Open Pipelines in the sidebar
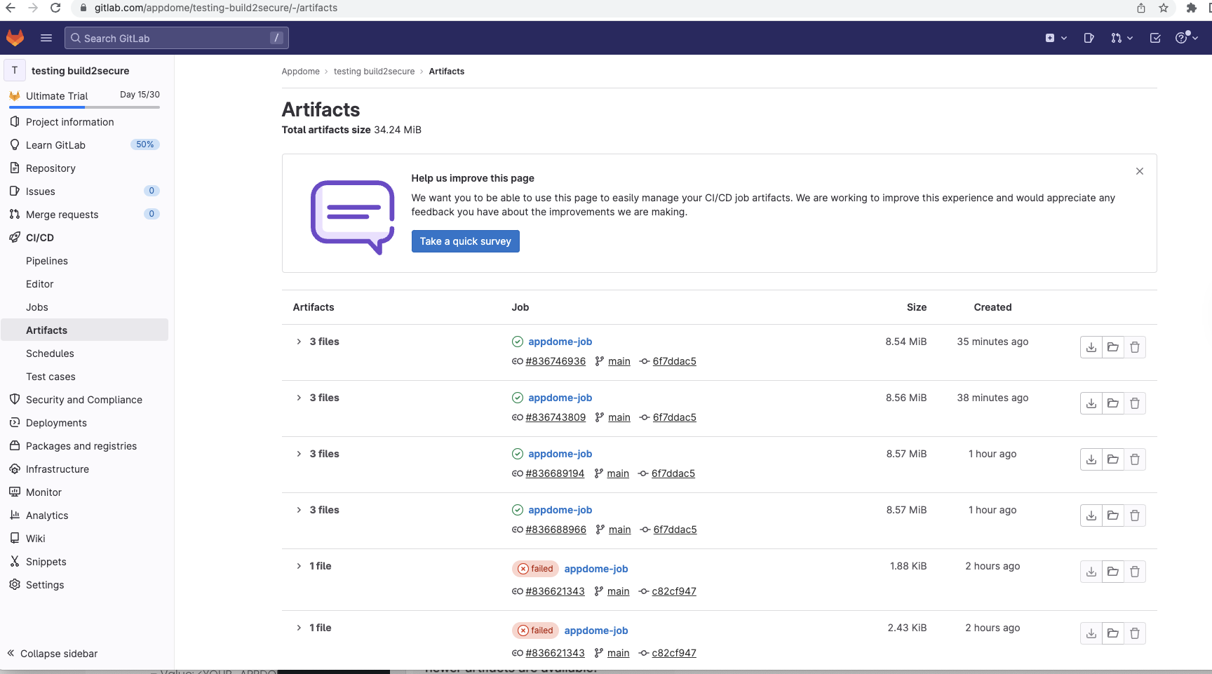 (x=47, y=260)
